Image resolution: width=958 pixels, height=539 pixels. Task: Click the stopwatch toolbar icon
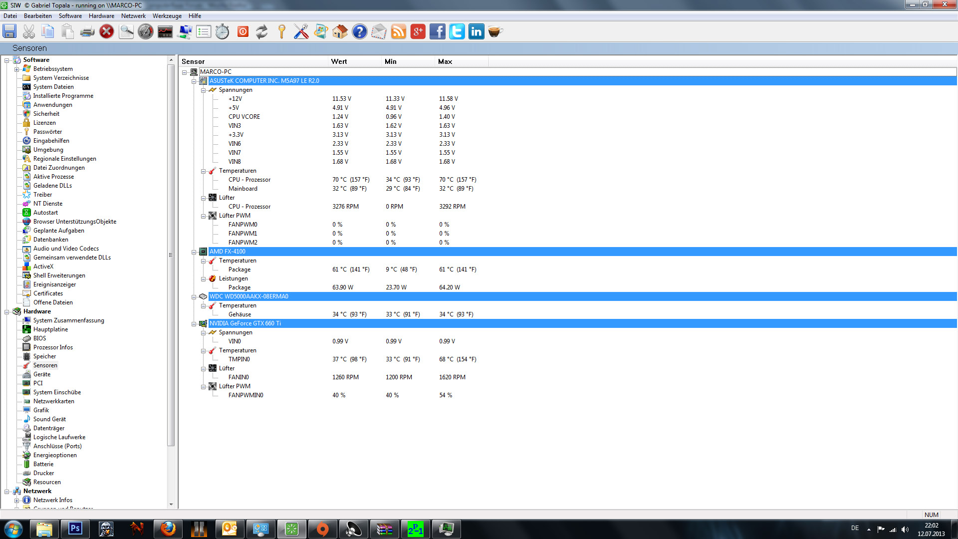pyautogui.click(x=223, y=32)
